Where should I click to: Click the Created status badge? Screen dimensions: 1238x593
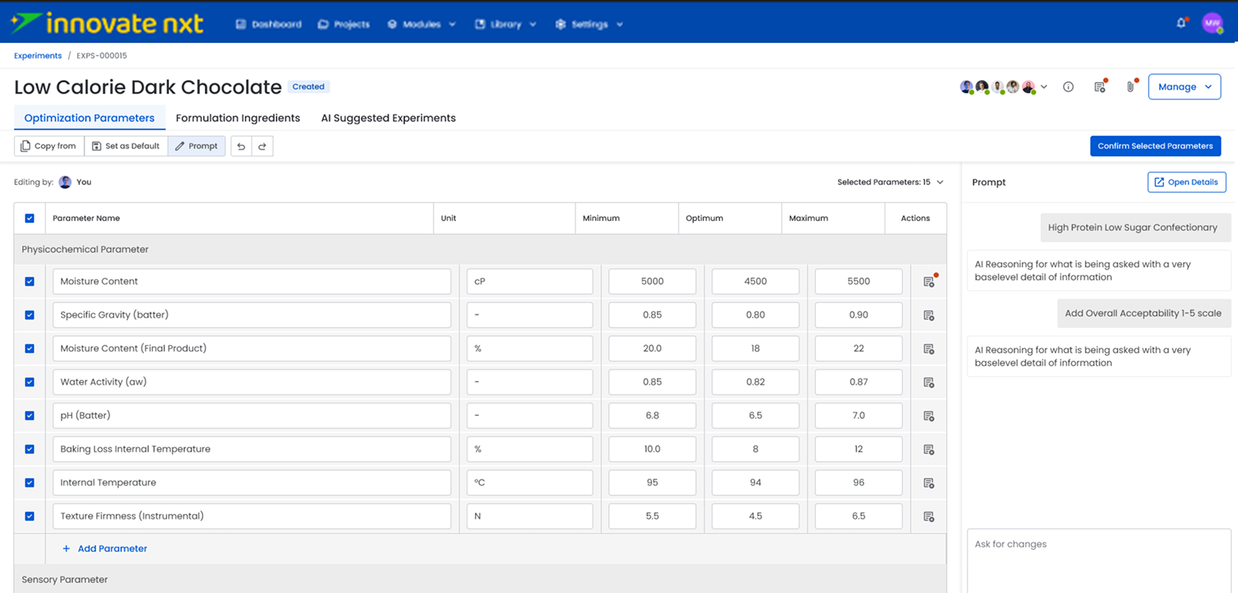[x=308, y=87]
